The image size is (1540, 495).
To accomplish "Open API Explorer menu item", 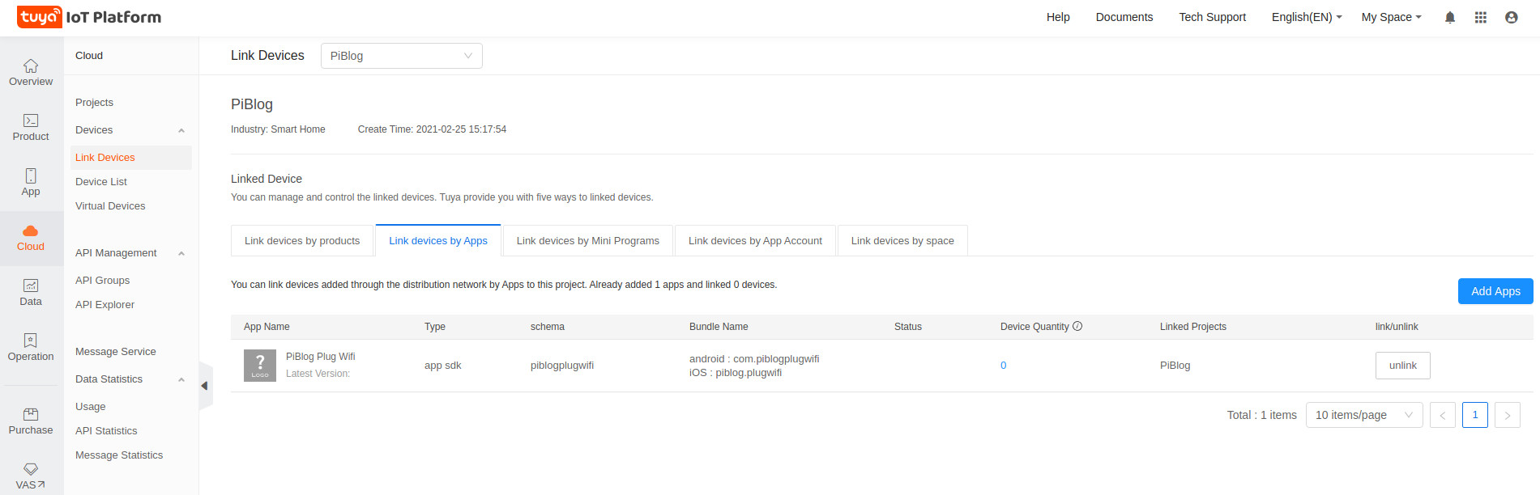I will (x=105, y=305).
